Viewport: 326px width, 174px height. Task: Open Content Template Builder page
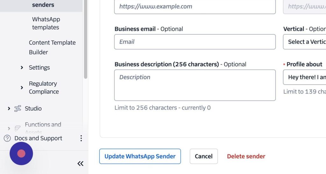[52, 47]
